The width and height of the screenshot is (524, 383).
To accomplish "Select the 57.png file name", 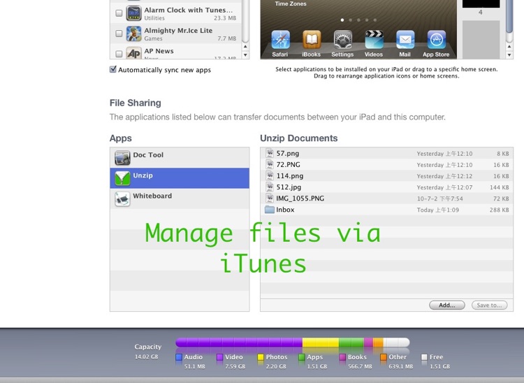I will [x=288, y=153].
